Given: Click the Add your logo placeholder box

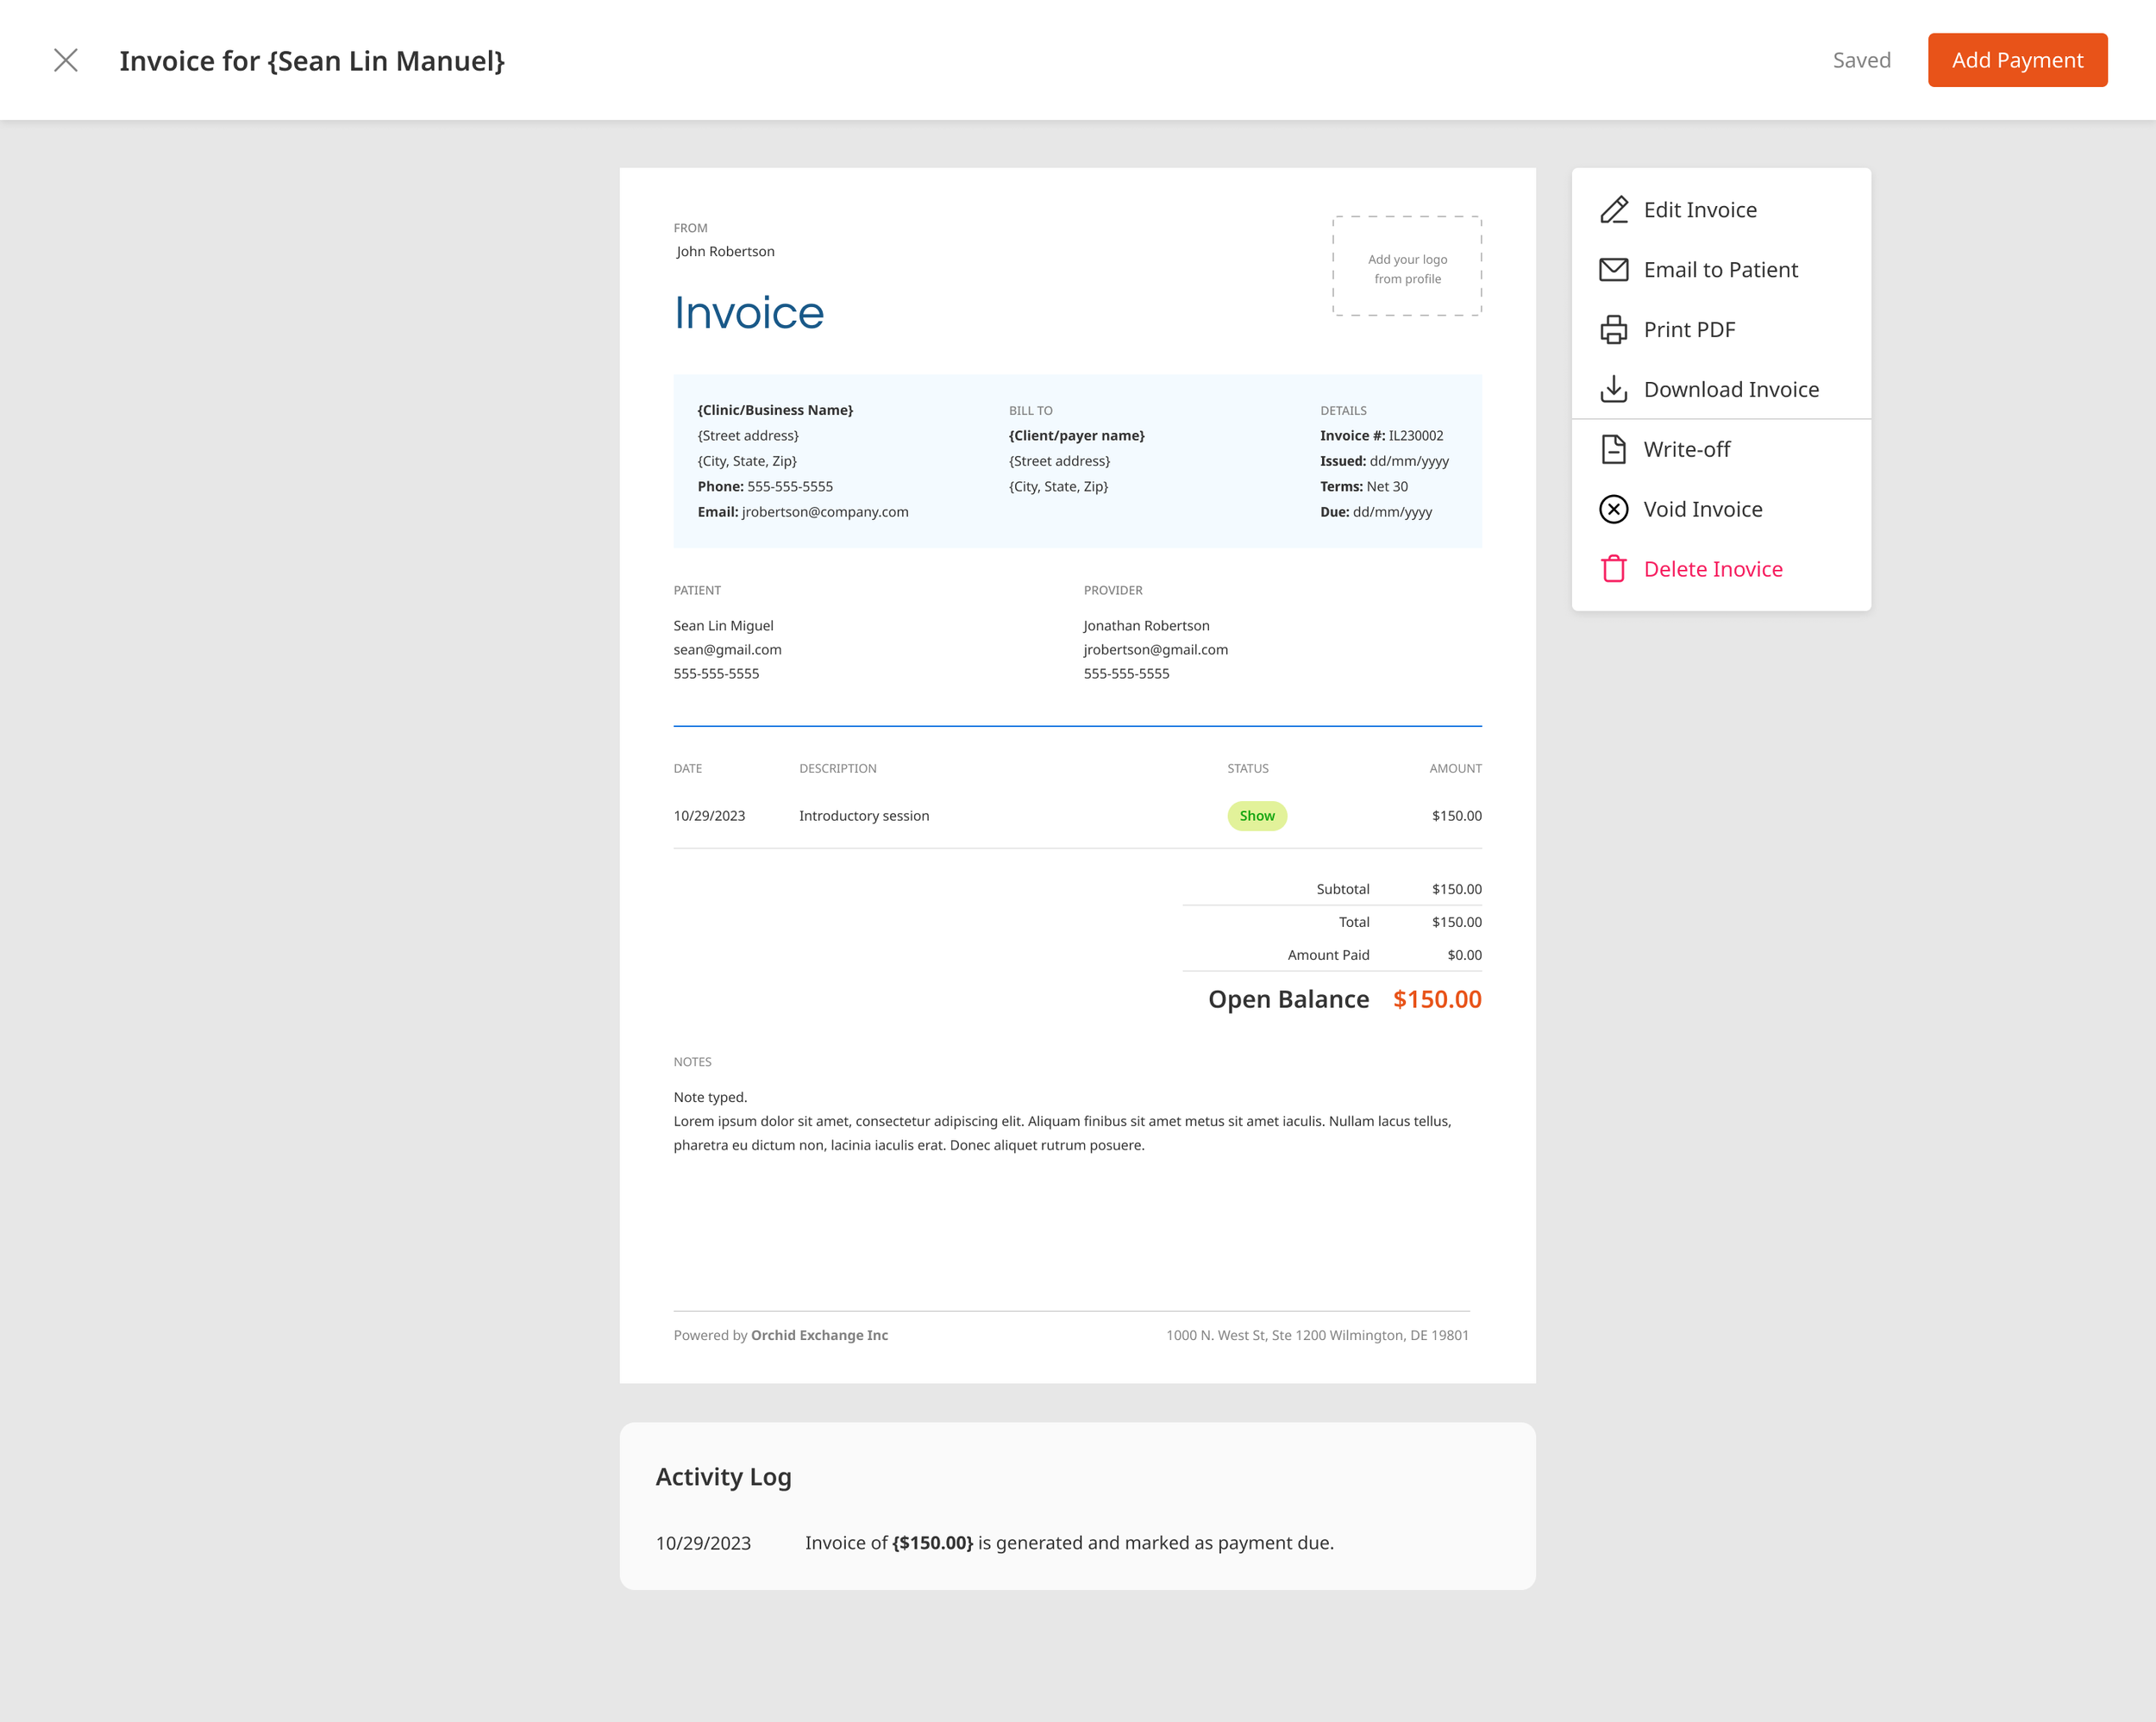Looking at the screenshot, I should (1406, 267).
